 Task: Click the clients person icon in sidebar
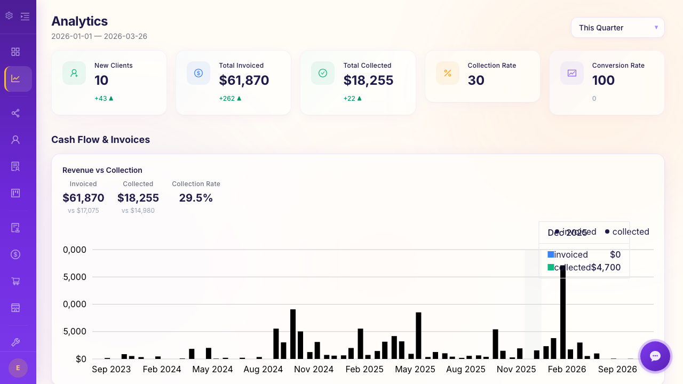tap(15, 140)
